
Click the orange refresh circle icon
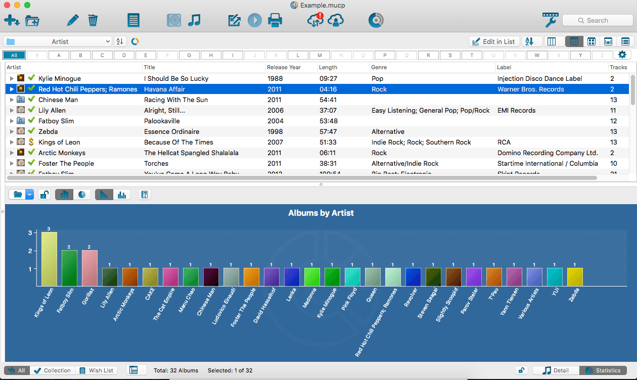point(135,41)
